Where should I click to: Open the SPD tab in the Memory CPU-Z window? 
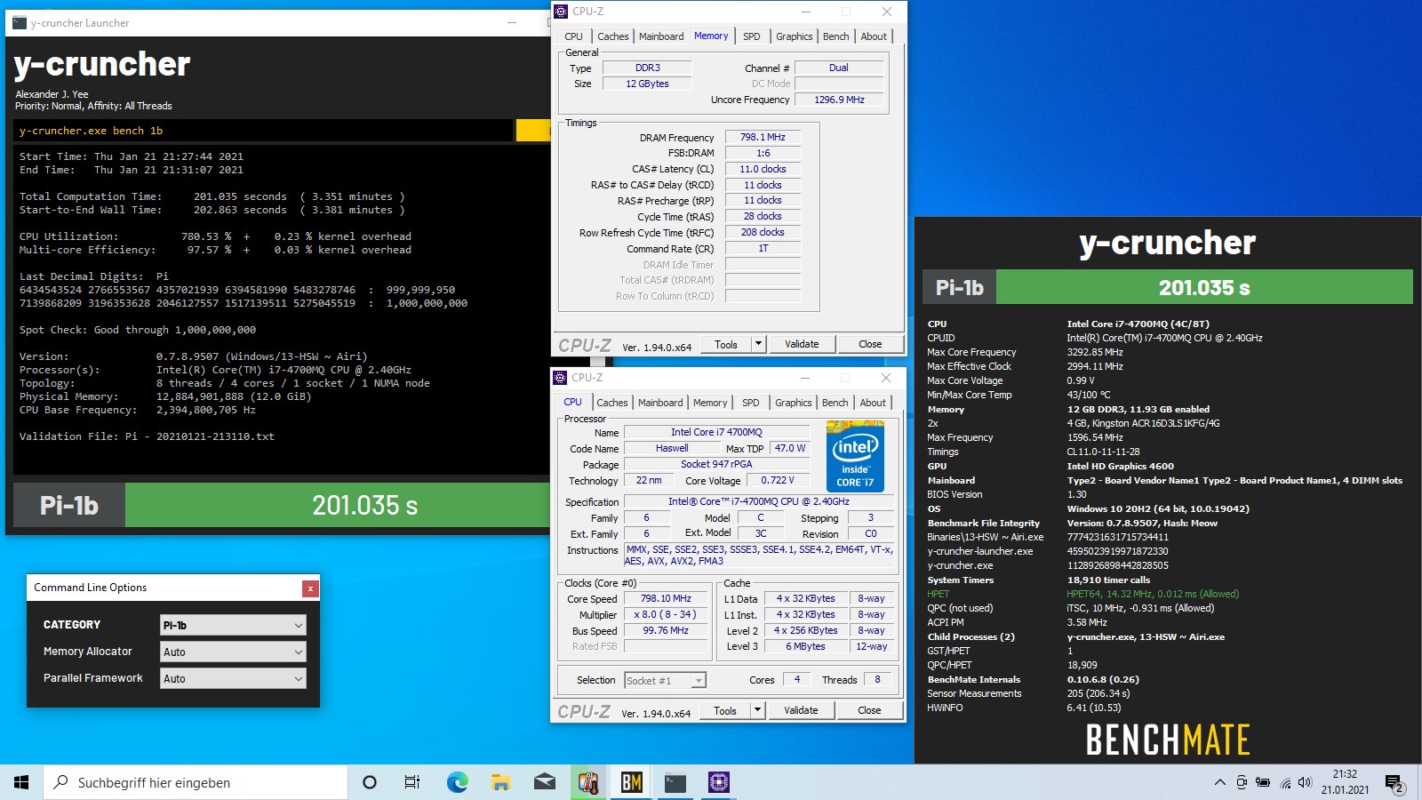point(752,36)
